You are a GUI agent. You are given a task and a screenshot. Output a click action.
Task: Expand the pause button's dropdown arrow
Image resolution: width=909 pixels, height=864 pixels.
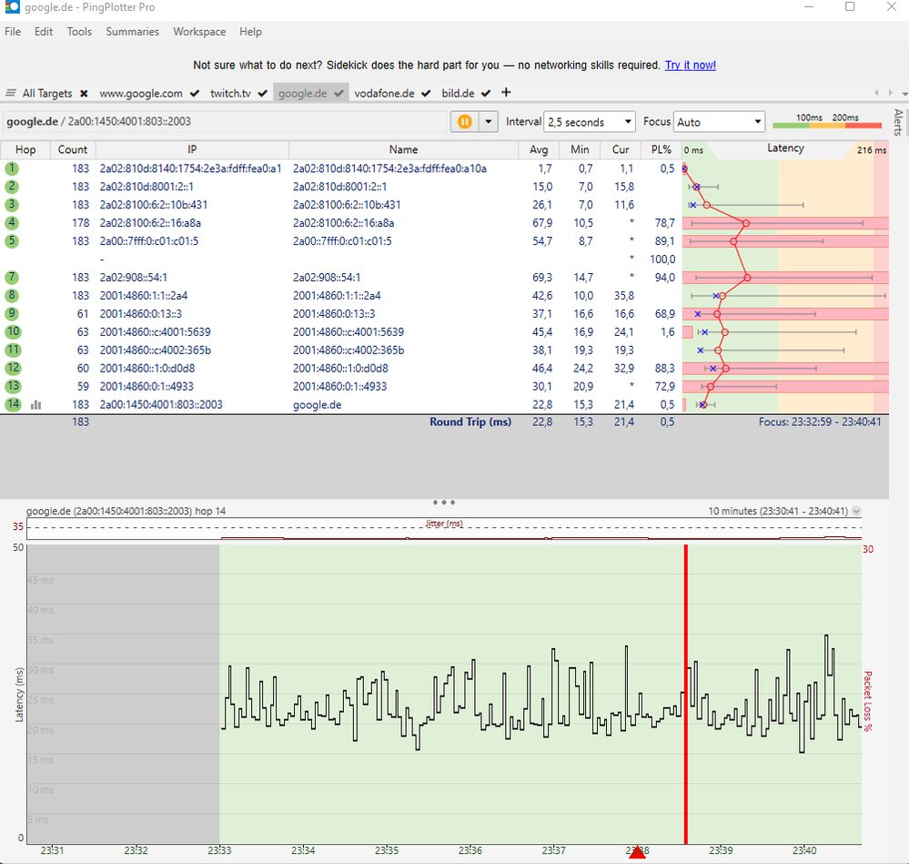pos(489,121)
